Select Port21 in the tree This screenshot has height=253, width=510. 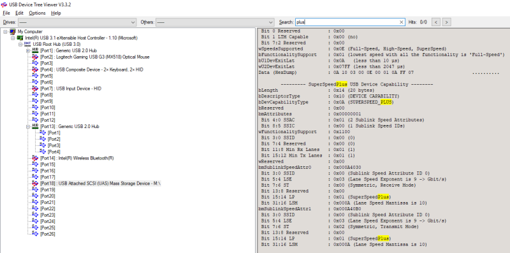pyautogui.click(x=47, y=202)
